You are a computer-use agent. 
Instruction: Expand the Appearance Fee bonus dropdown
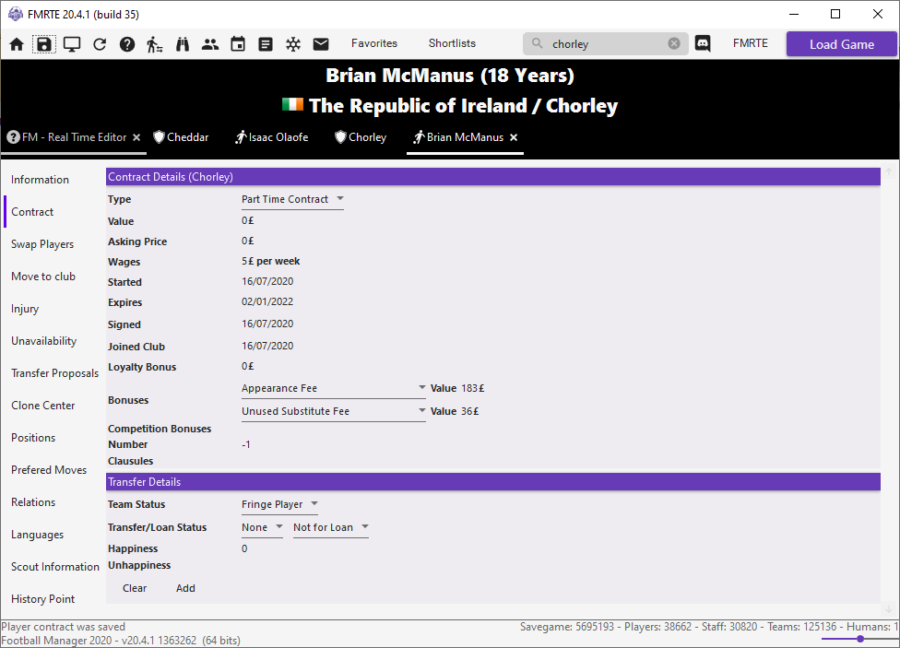coord(334,389)
